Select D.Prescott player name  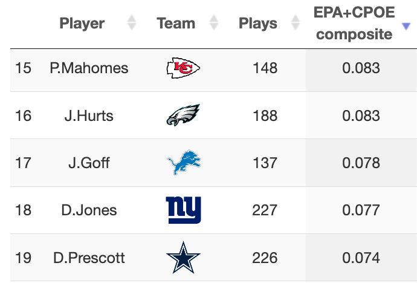click(x=89, y=258)
